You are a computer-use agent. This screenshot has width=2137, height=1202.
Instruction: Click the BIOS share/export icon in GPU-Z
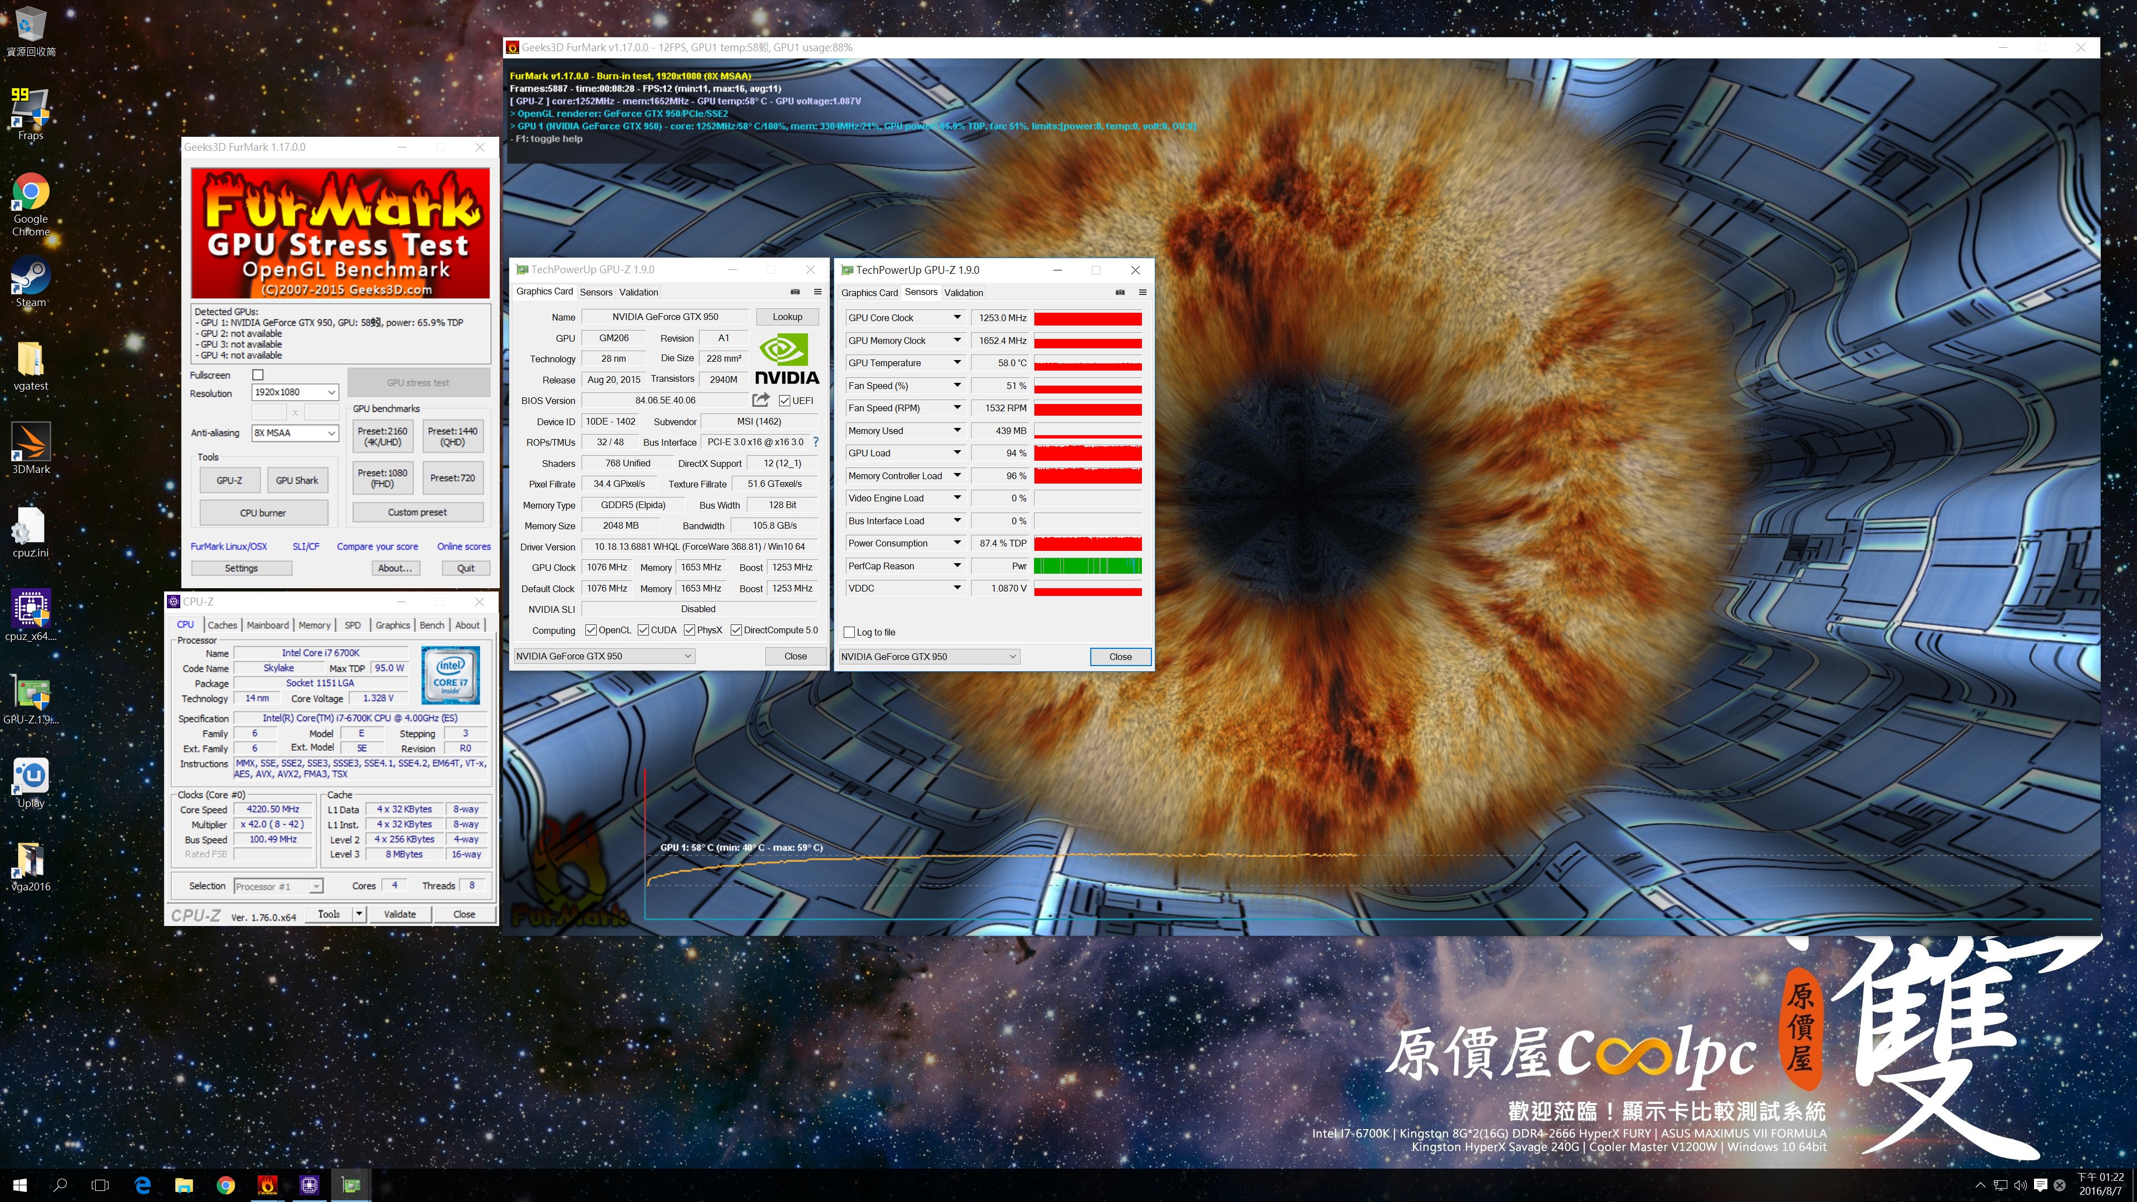761,400
